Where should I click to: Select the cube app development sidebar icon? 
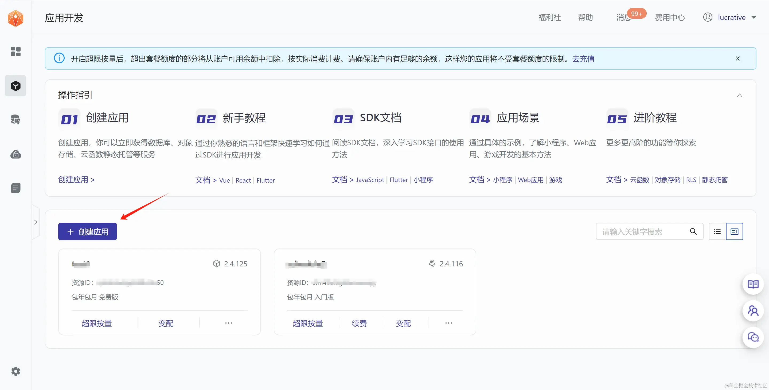15,86
